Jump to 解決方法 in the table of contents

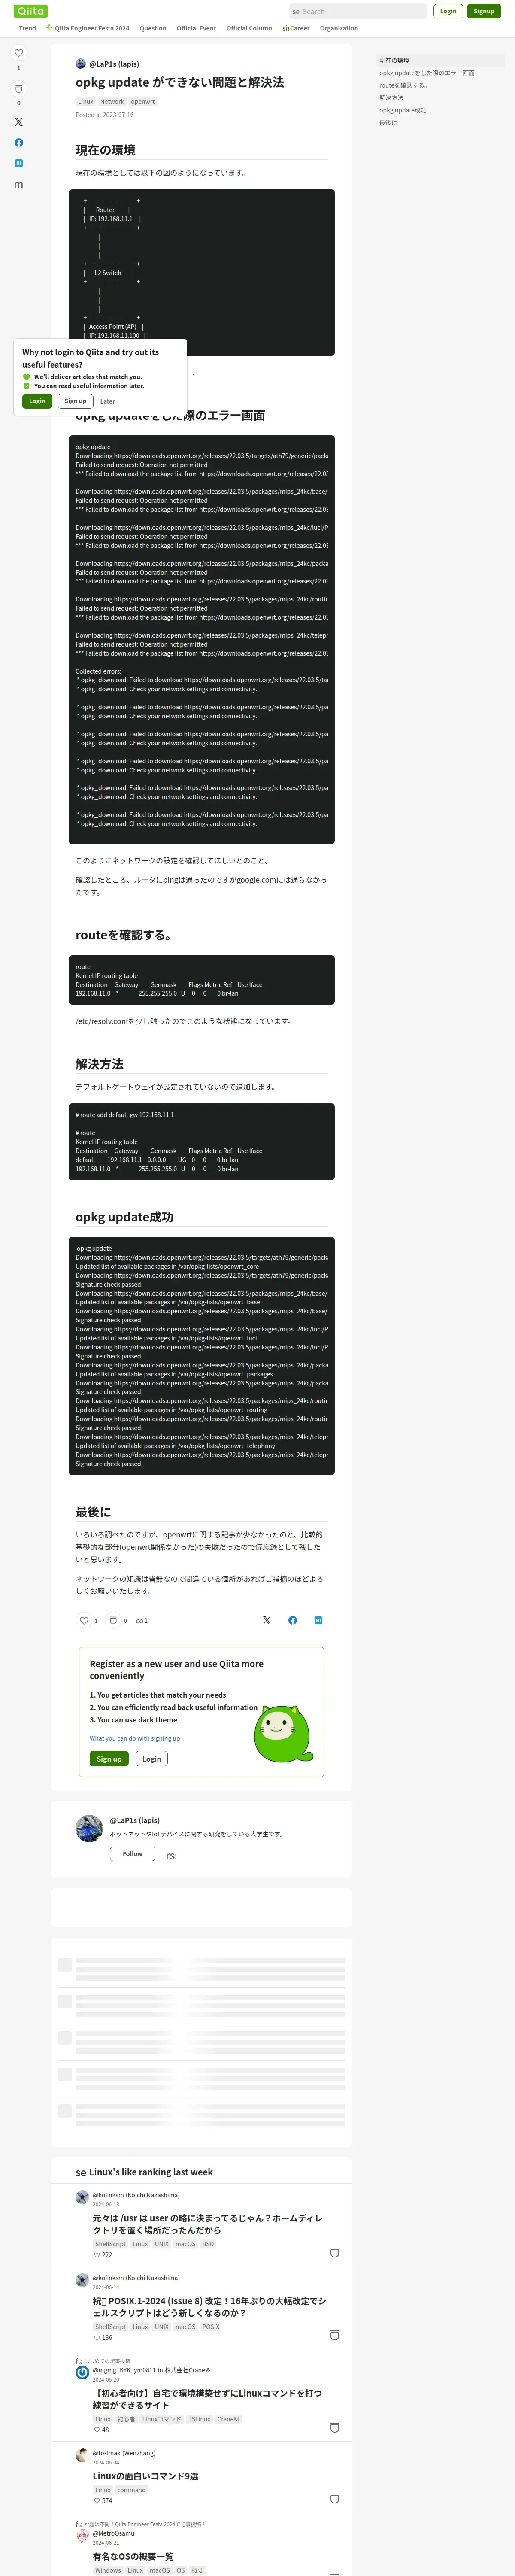pyautogui.click(x=391, y=98)
